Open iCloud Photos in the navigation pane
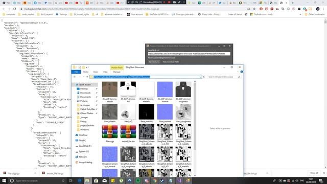The width and height of the screenshot is (327, 184). point(86,113)
